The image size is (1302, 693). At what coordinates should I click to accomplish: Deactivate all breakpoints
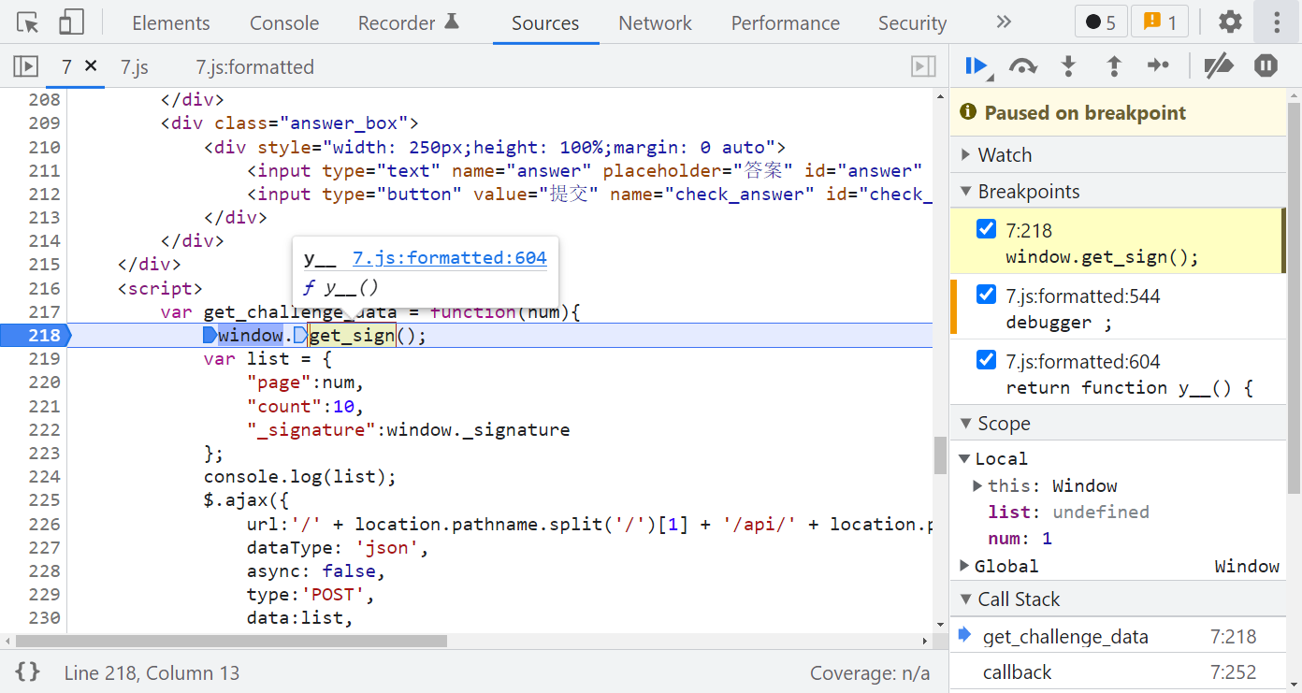click(1219, 65)
